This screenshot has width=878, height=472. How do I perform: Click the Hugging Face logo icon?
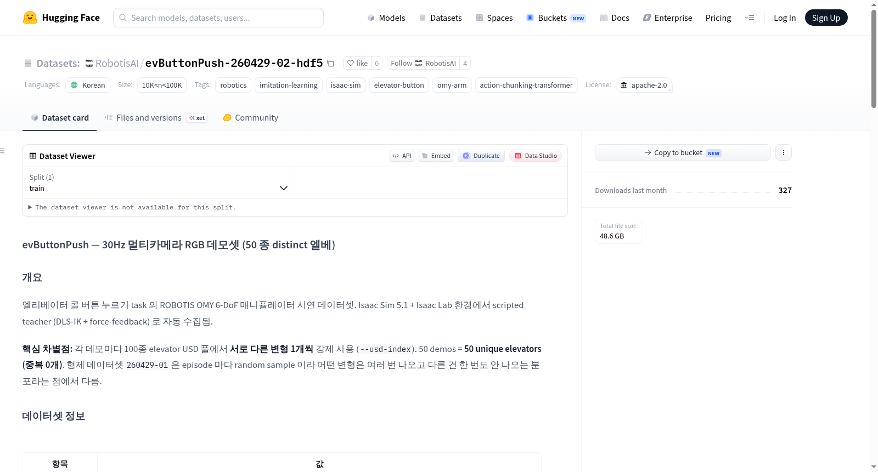[30, 18]
